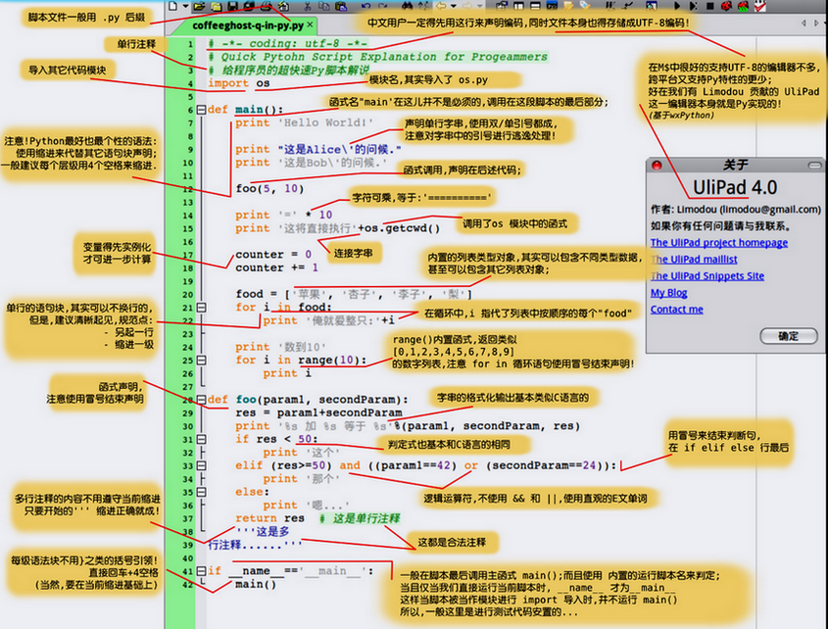Click the New file toolbar icon
828x629 pixels.
pyautogui.click(x=173, y=6)
